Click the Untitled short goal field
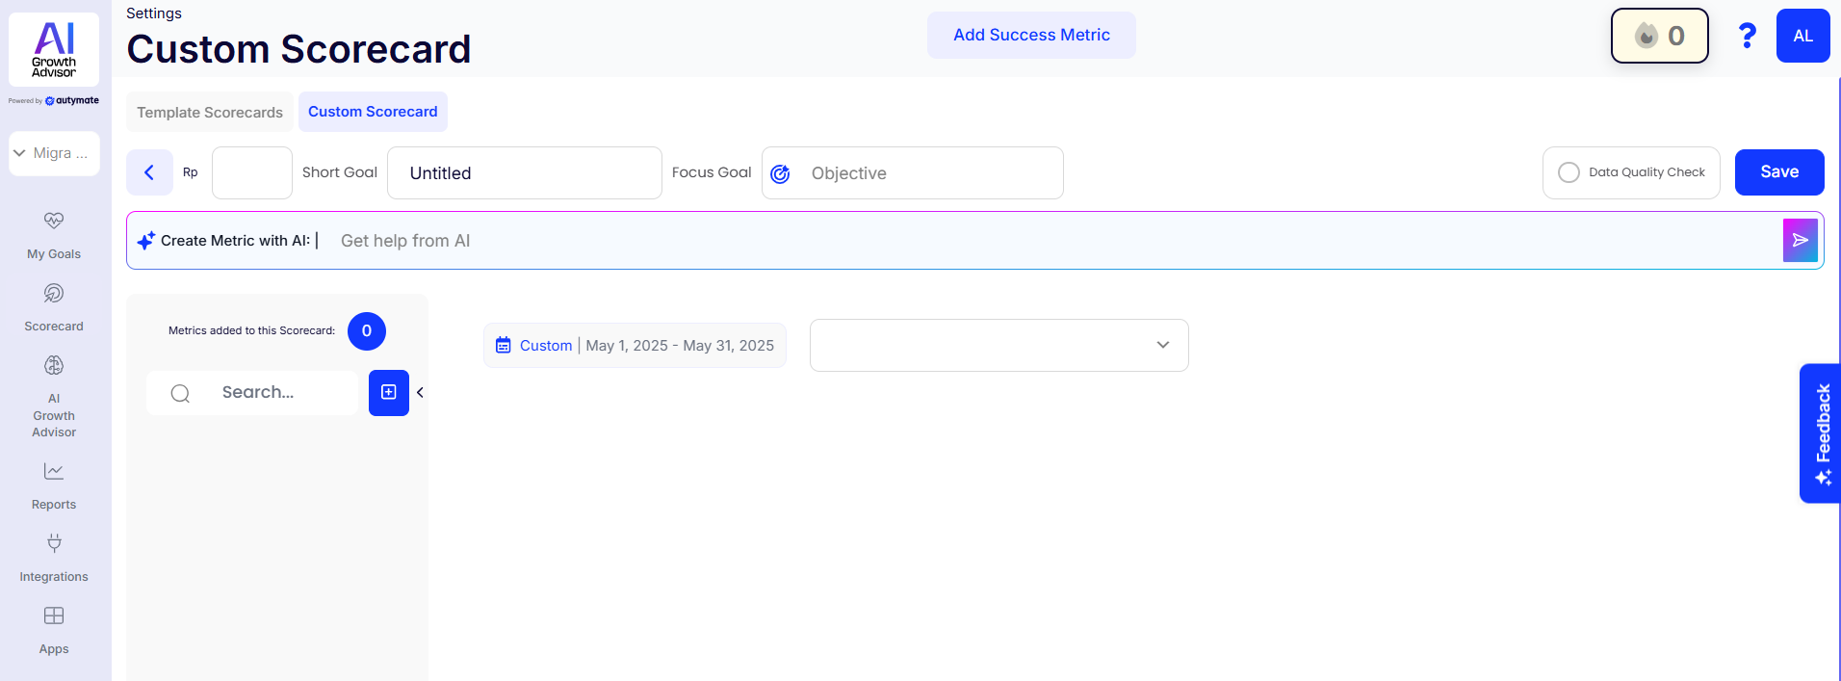This screenshot has width=1841, height=681. pos(524,173)
